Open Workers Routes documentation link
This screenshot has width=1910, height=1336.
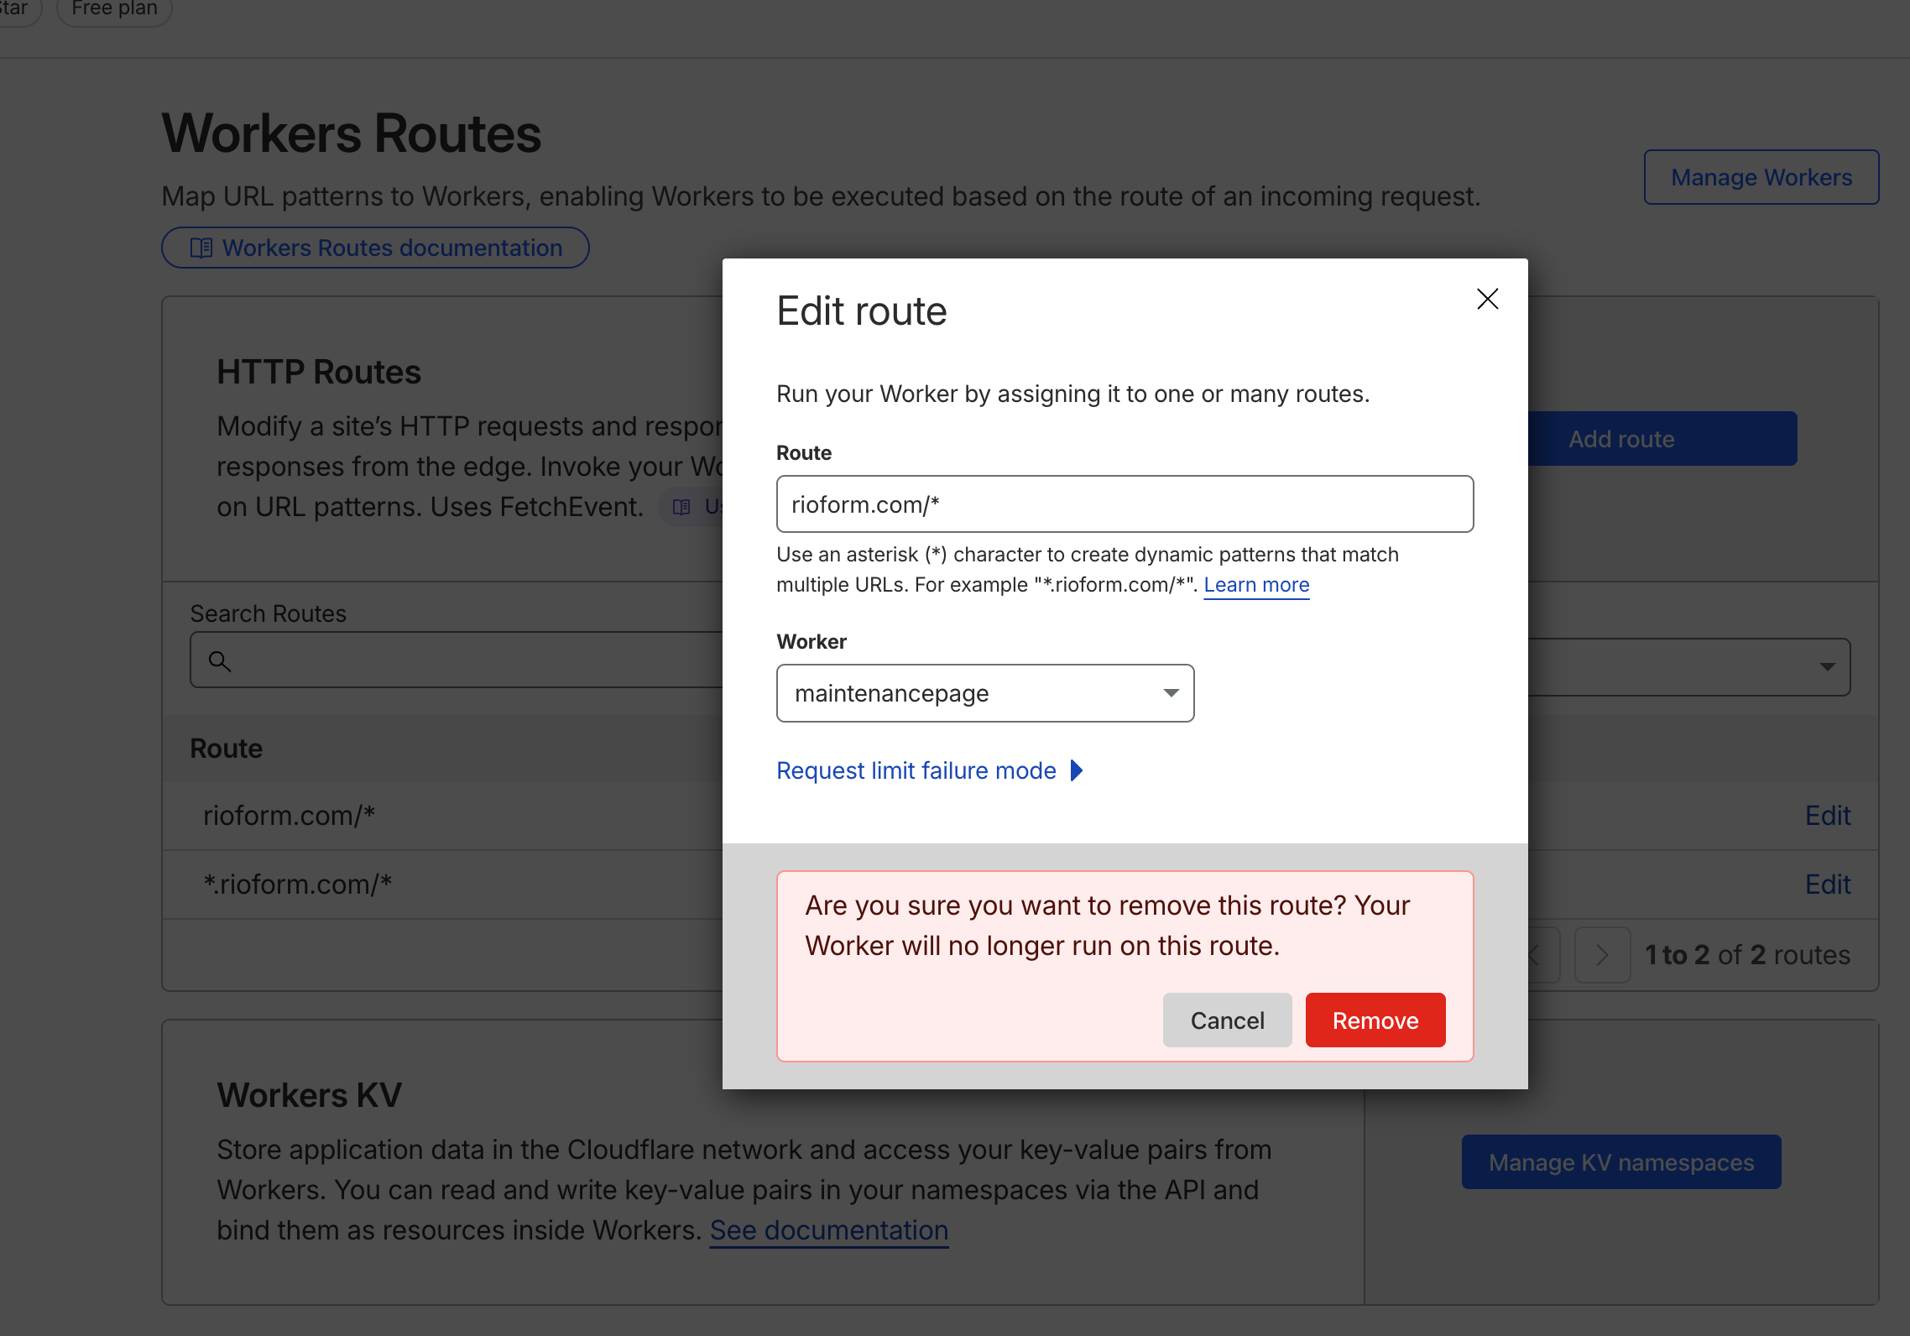click(x=391, y=248)
